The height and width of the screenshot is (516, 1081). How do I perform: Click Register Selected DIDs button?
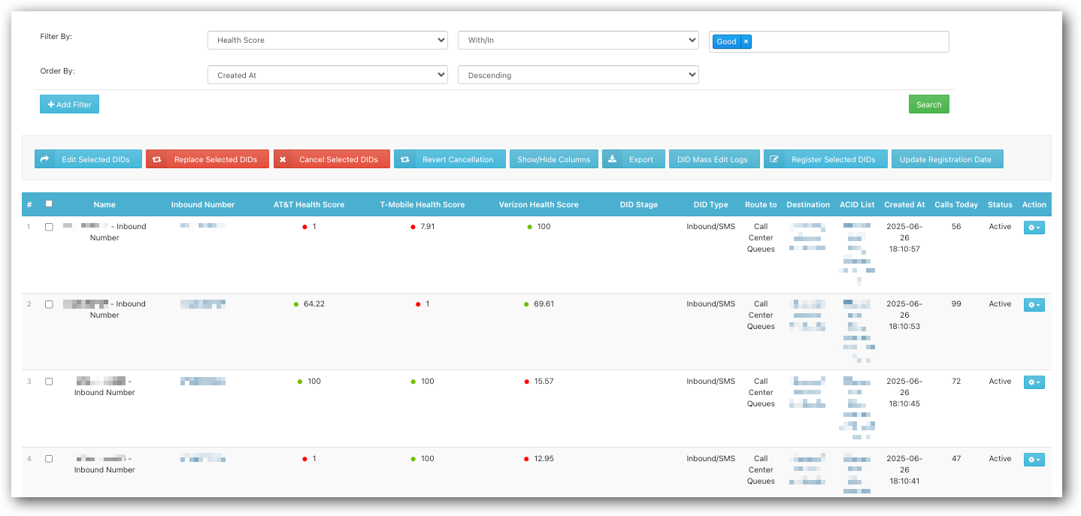pos(825,159)
